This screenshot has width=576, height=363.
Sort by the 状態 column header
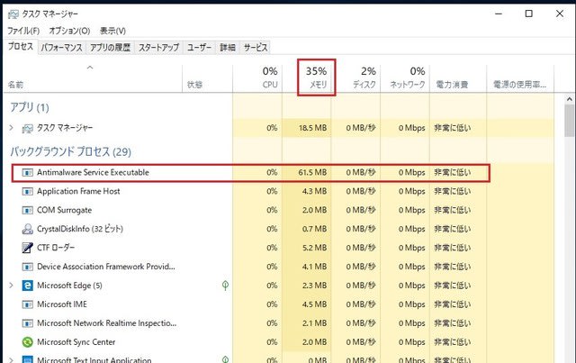(208, 78)
